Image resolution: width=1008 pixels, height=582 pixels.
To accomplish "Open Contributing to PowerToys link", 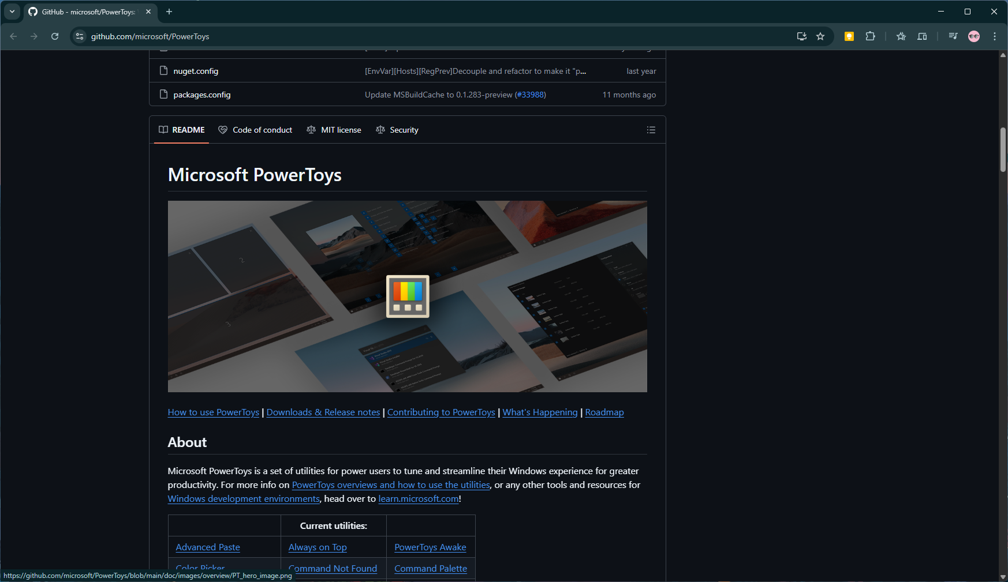I will point(441,412).
